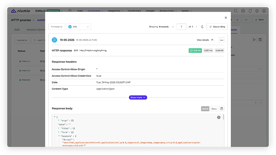Collapse the View details section
276x155 pixels.
tap(205, 40)
